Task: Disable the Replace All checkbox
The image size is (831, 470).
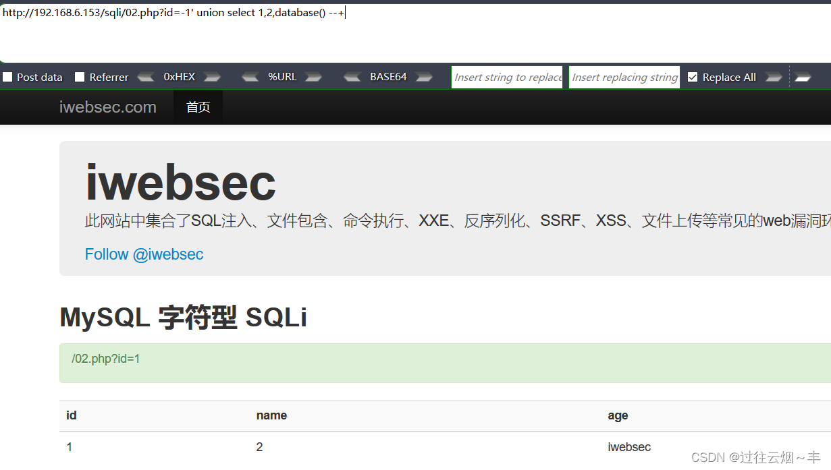Action: coord(693,77)
